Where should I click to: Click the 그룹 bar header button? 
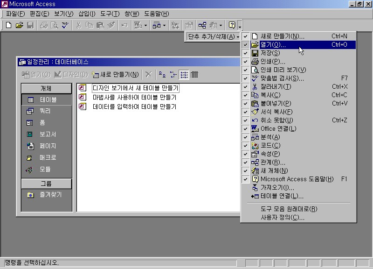46,184
